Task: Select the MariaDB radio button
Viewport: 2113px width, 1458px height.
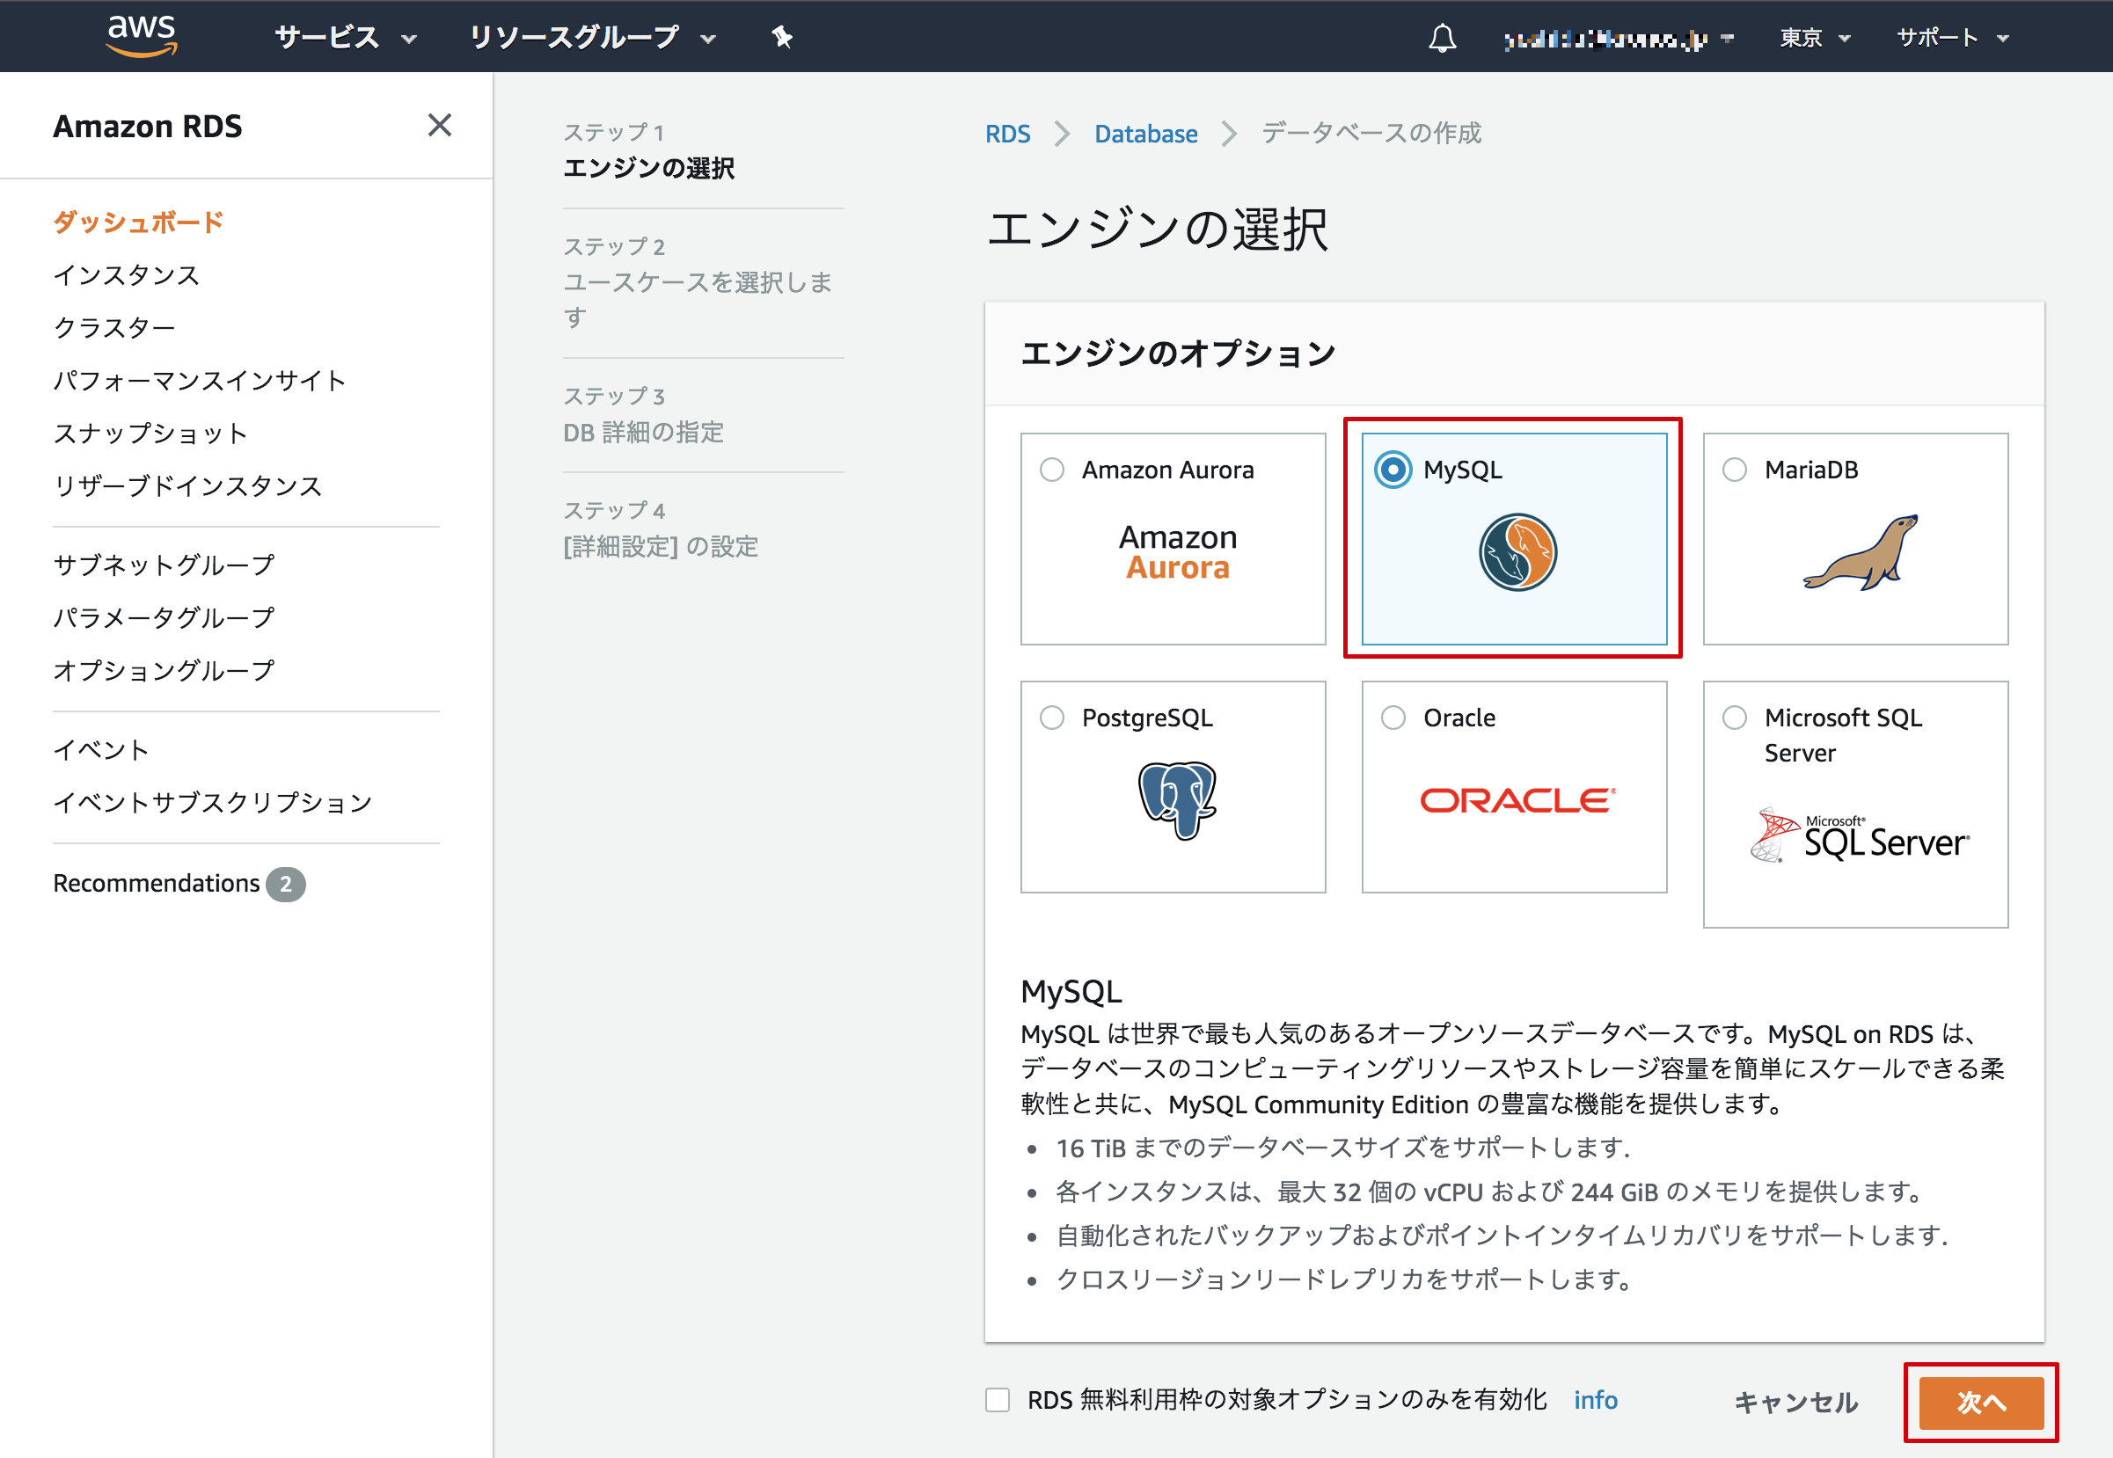Action: tap(1735, 470)
